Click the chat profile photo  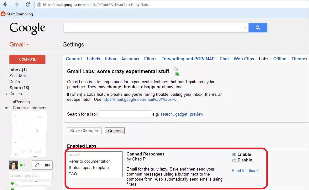(14, 165)
